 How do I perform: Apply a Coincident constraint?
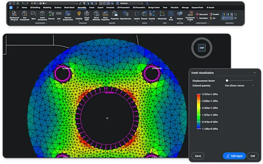[x=202, y=18]
